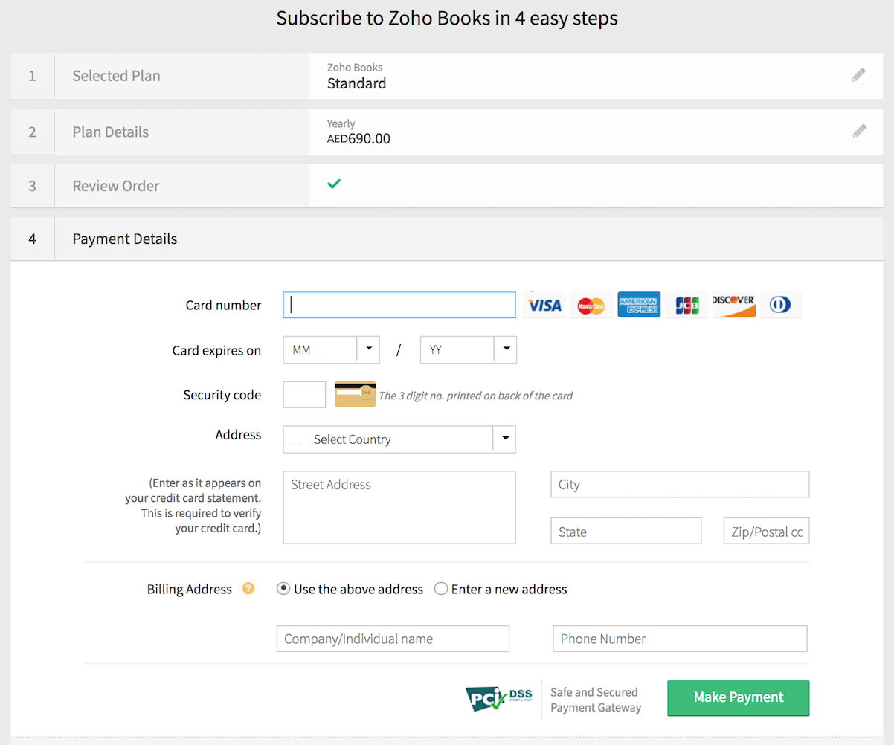Click the MasterCard logo icon

(591, 305)
